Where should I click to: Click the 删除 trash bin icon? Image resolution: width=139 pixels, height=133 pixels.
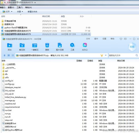tap(47, 45)
